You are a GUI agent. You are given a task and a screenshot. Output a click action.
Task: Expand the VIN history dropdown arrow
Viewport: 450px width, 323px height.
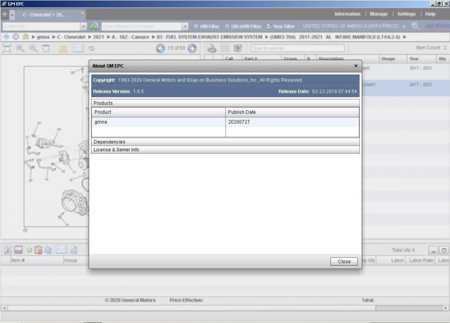point(83,26)
